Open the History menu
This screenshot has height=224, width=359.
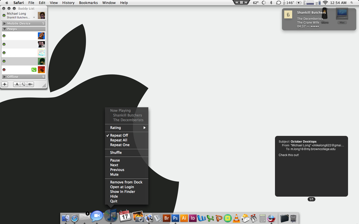[x=68, y=3]
